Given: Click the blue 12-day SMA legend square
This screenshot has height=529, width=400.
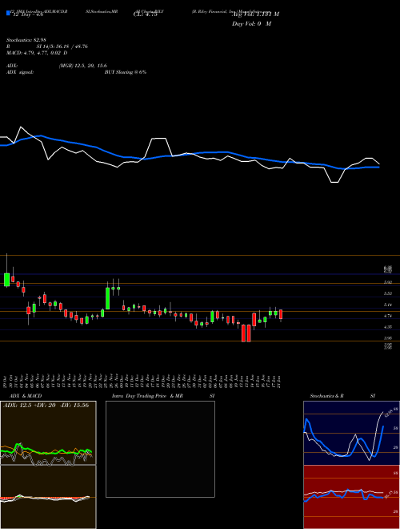Looking at the screenshot, I should [8, 14].
